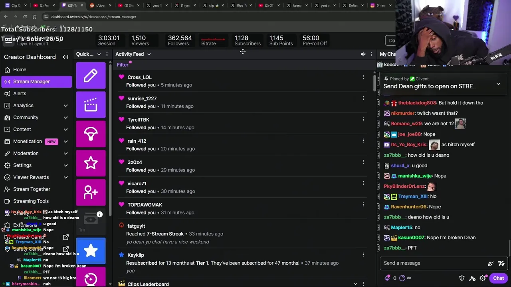The height and width of the screenshot is (287, 511).
Task: Click the pencil Edit Stream Info quick action
Action: point(91,75)
